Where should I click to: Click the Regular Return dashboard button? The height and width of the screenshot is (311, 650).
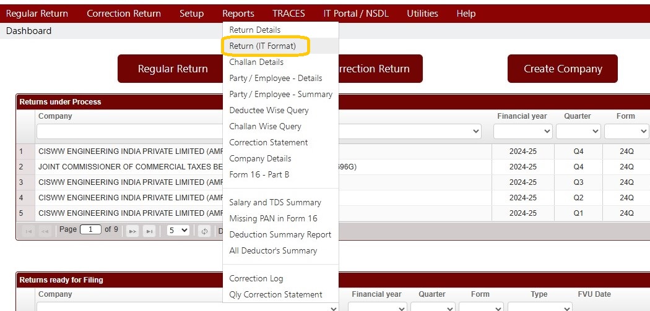[x=173, y=69]
